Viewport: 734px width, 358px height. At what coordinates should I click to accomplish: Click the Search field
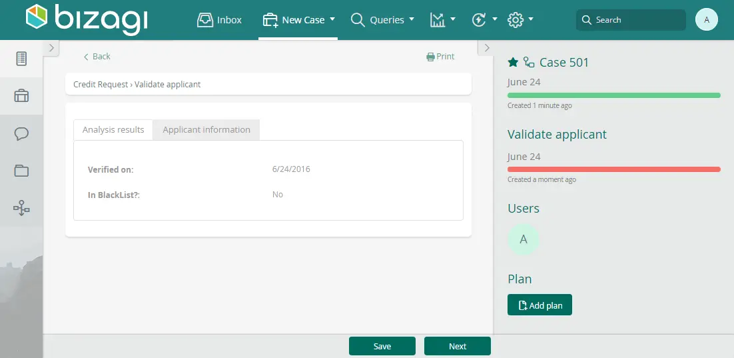tap(631, 20)
